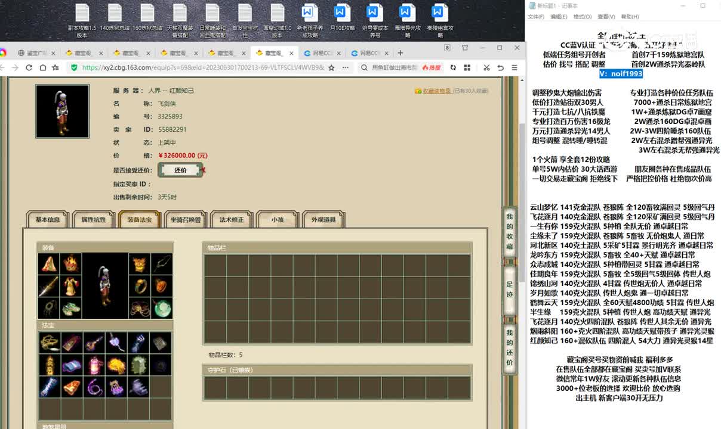Open the 法术修正 tab
This screenshot has height=429, width=721.
point(231,220)
